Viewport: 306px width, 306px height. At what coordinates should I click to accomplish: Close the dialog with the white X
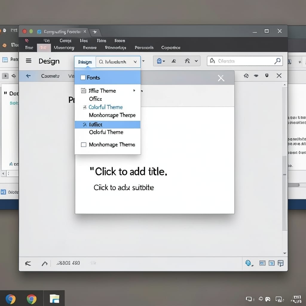[x=221, y=78]
